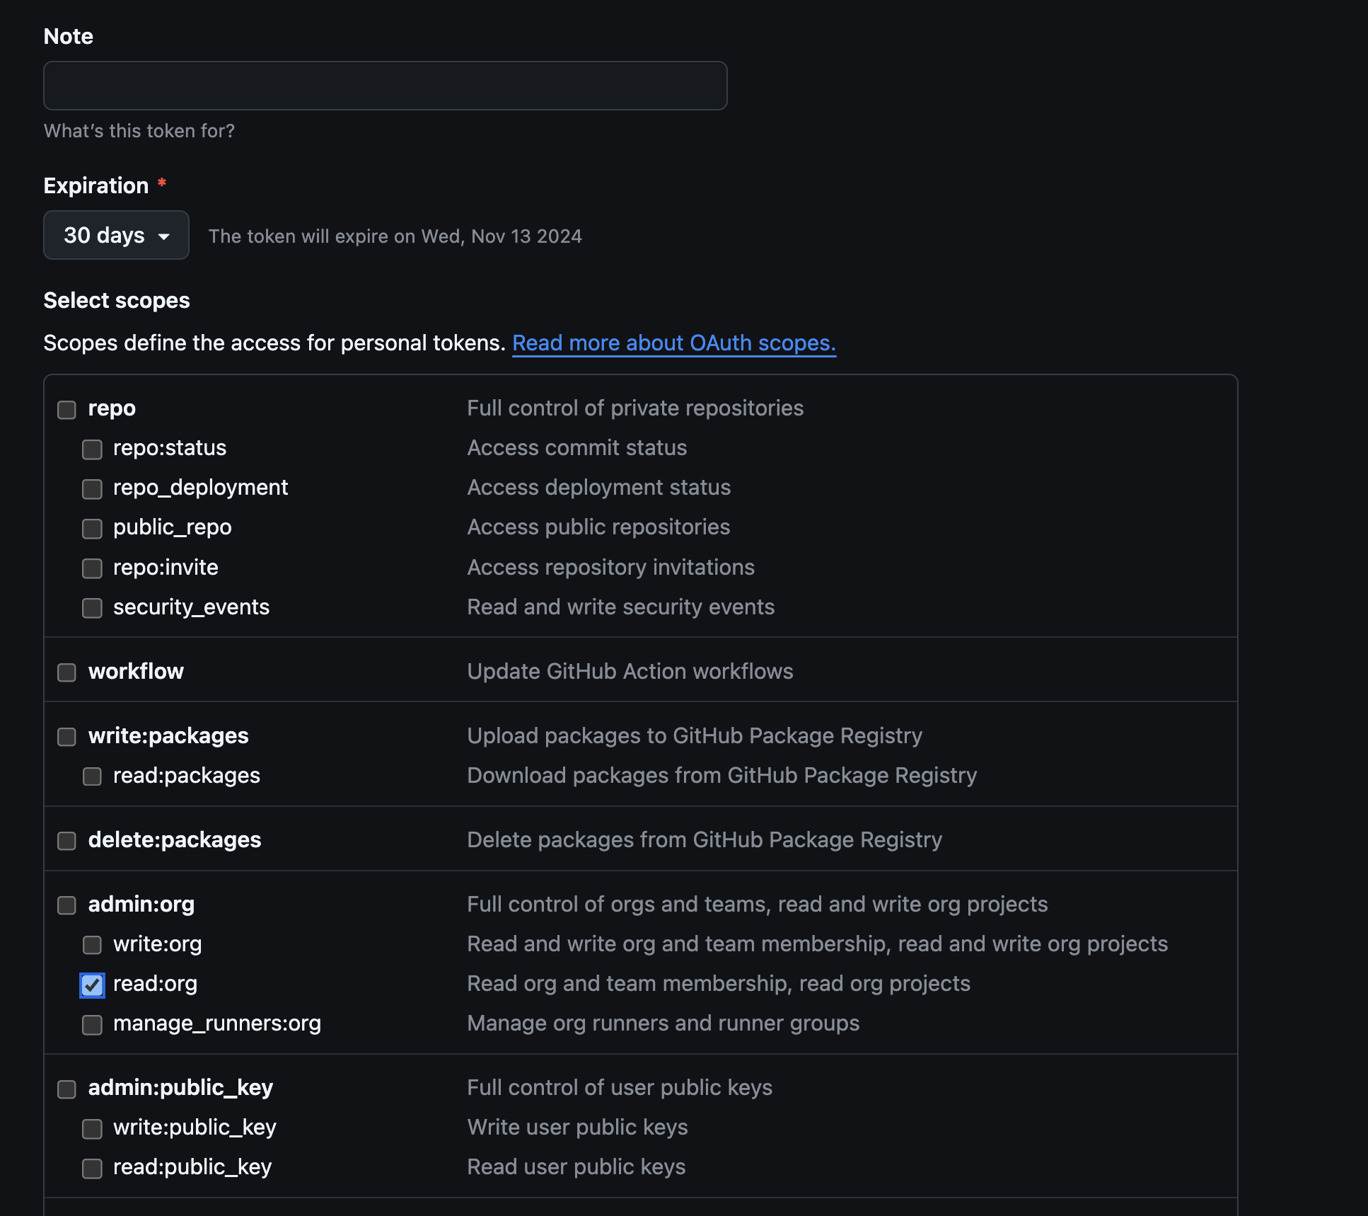
Task: Uncheck the read:org scope checkbox
Action: 92,985
